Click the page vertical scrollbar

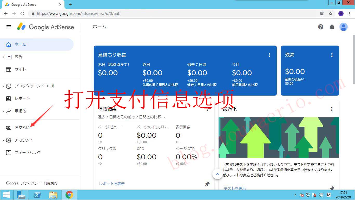pyautogui.click(x=353, y=60)
